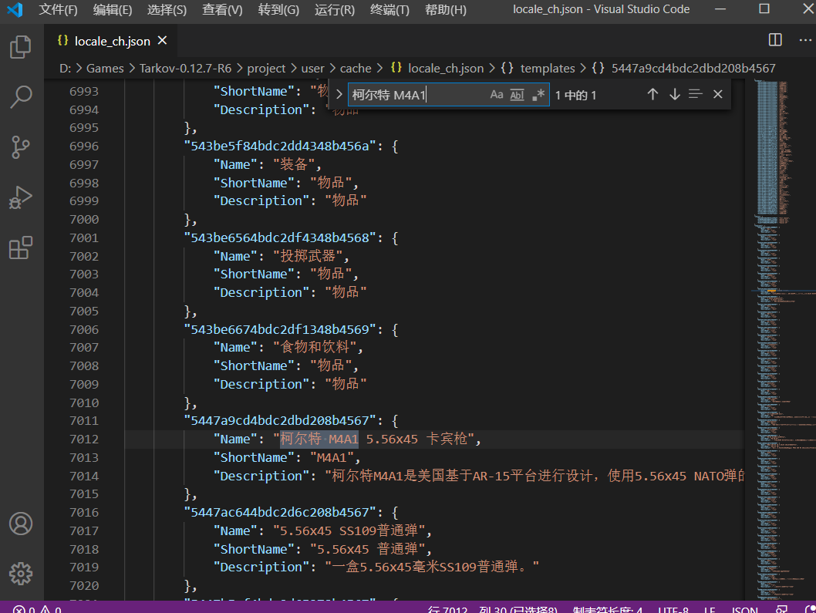Click the highlighted match 柯尔特 M4A1
The image size is (816, 613).
click(319, 440)
